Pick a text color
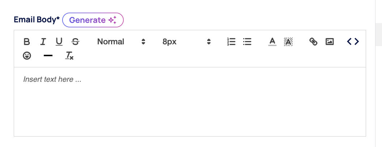This screenshot has width=382, height=147. pos(272,42)
